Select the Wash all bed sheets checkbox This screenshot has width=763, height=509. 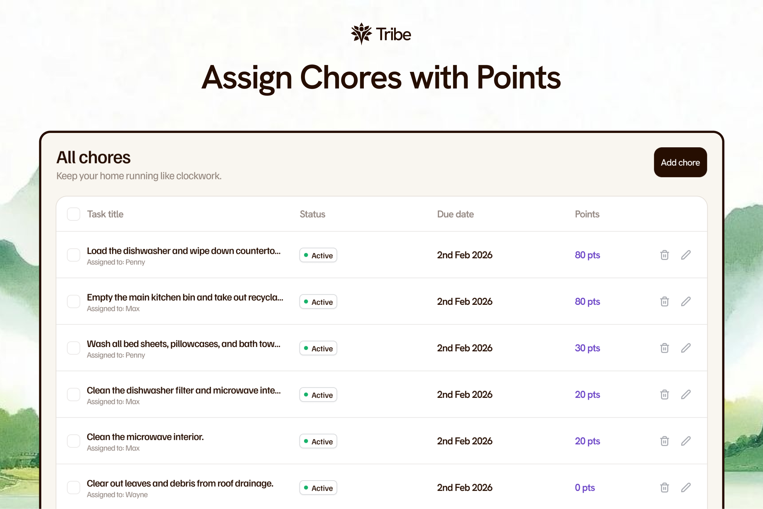coord(74,348)
